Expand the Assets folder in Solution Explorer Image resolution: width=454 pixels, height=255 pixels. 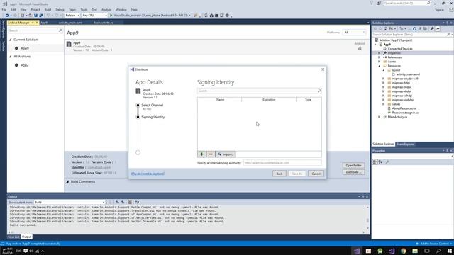[x=379, y=62]
